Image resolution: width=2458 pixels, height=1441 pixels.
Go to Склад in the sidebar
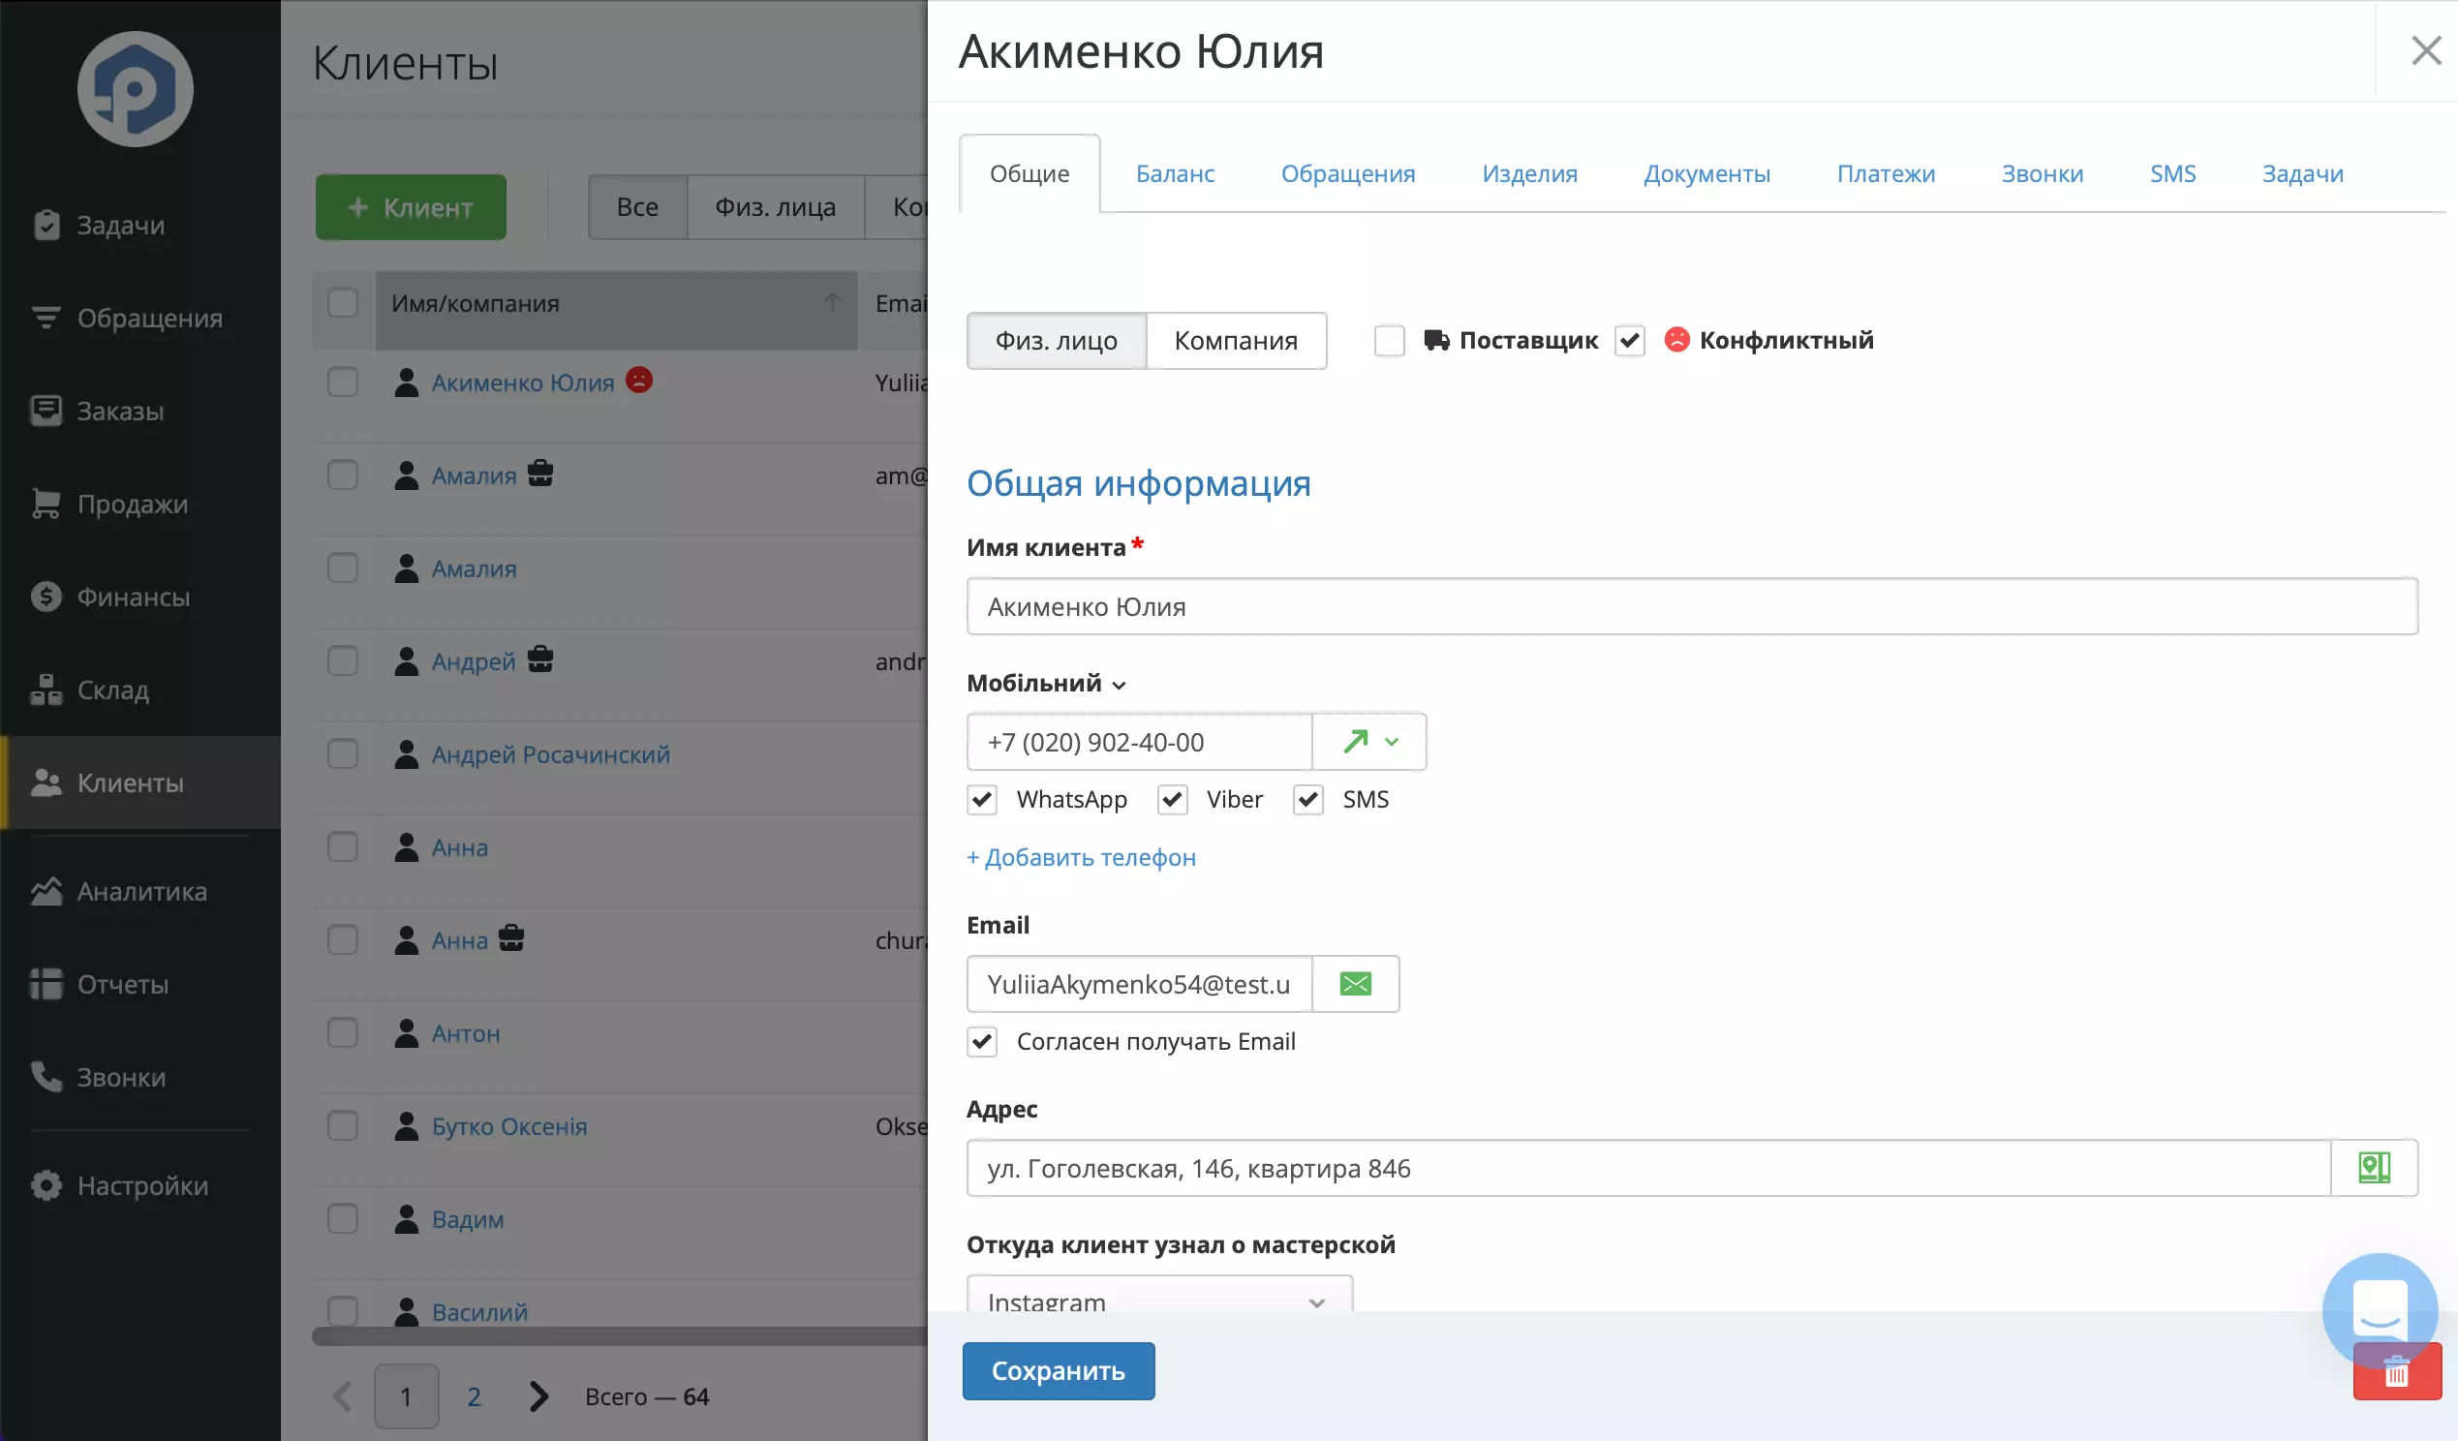pos(90,690)
